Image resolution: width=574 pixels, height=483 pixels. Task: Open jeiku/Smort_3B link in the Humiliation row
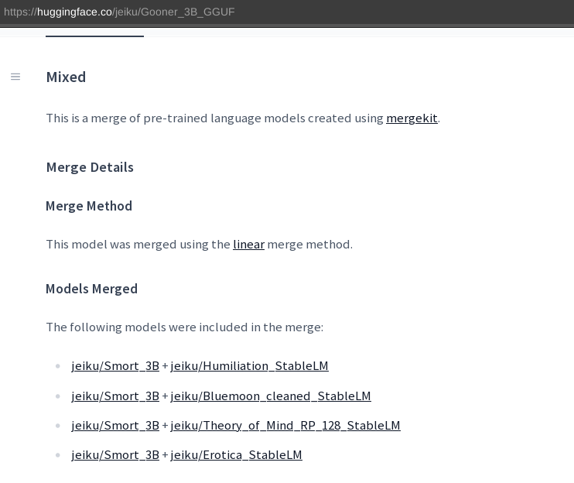115,366
